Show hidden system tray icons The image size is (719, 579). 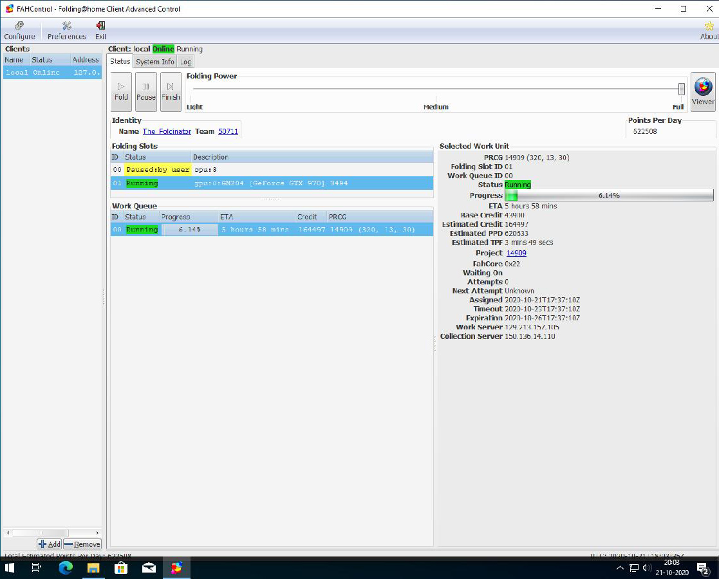coord(620,568)
